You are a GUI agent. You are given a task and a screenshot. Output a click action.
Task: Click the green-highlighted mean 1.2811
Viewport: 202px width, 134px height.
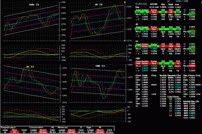[x=192, y=31]
